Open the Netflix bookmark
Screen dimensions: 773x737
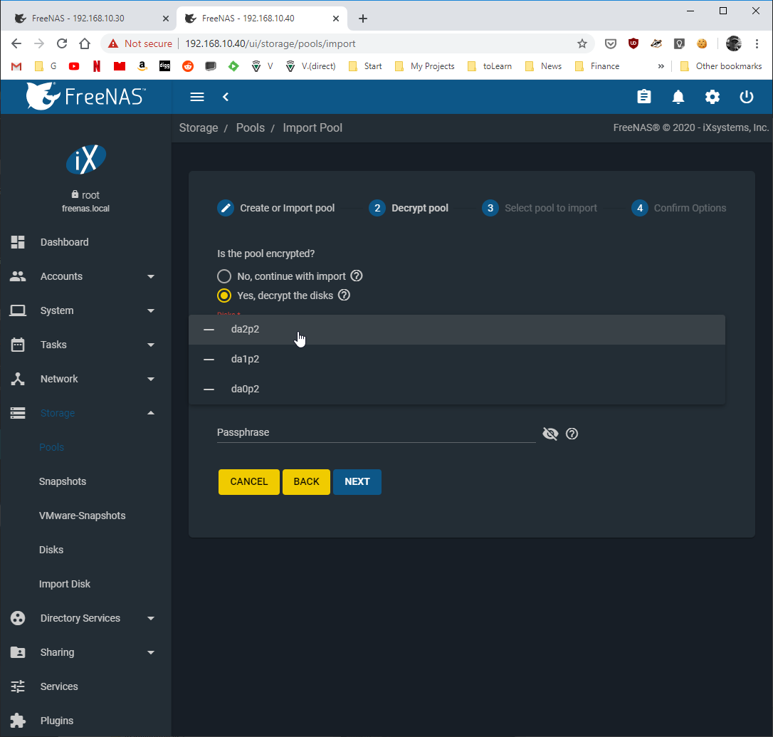point(97,66)
